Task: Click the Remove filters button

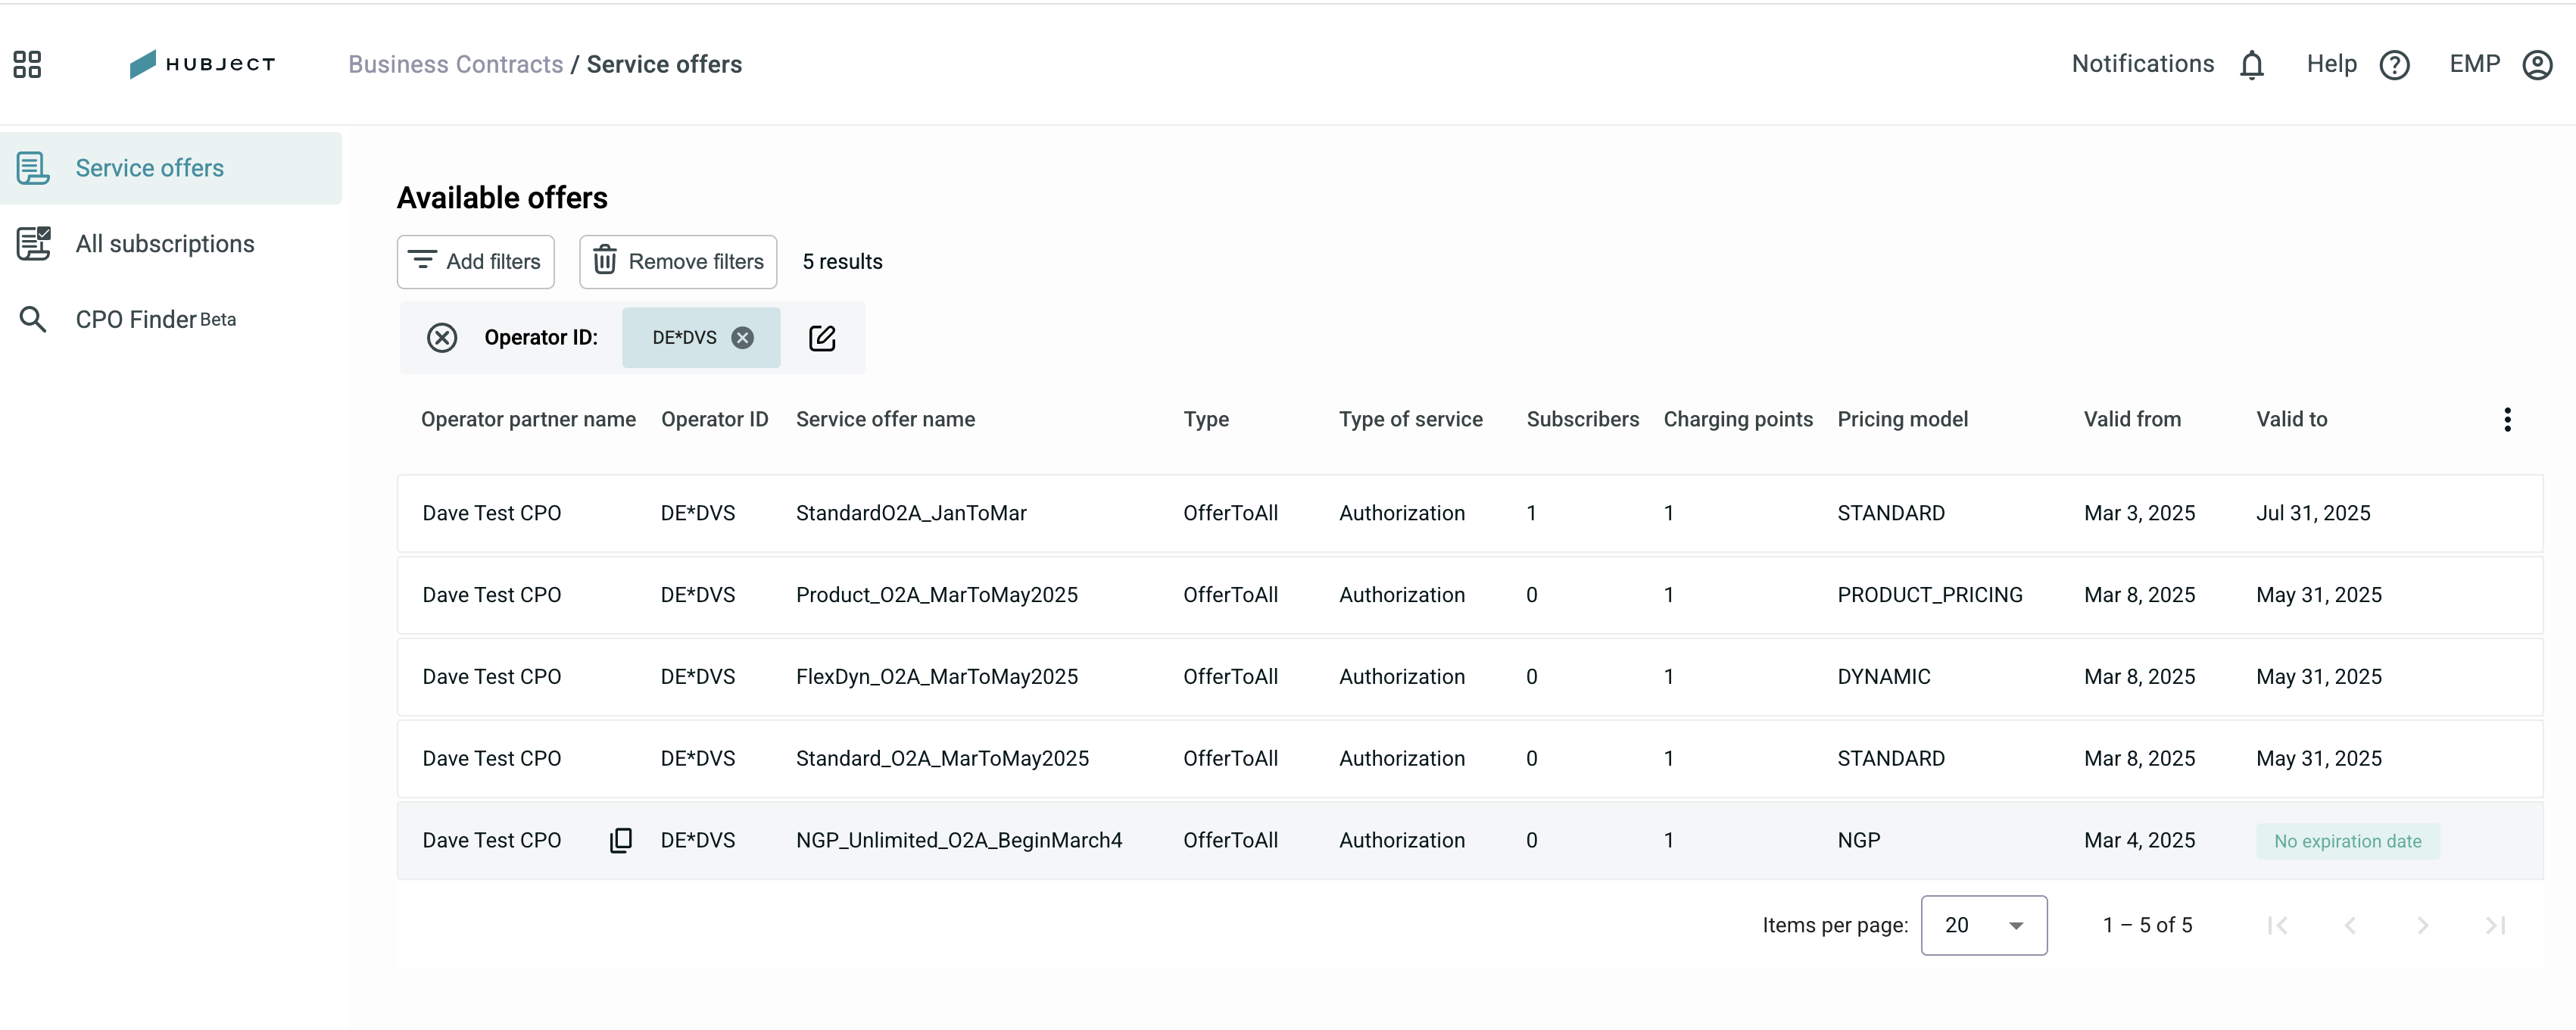Action: [678, 262]
